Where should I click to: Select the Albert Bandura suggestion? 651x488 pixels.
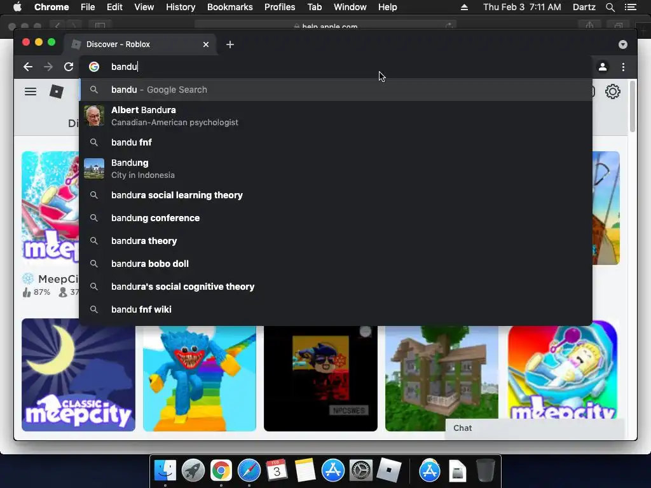(x=336, y=116)
